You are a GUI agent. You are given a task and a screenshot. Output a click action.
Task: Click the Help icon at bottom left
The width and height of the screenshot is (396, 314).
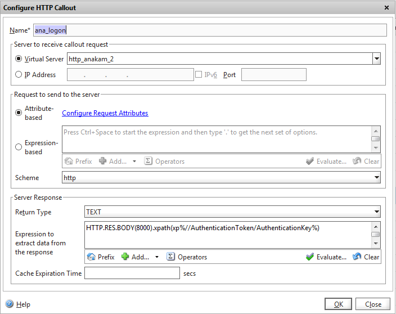click(x=9, y=304)
